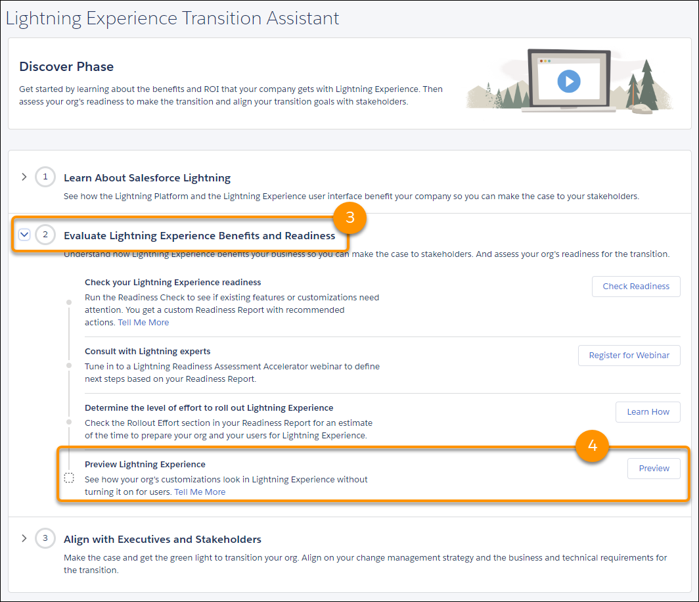The image size is (699, 602).
Task: Mark the Consult with Lightning experts step complete
Action: 69,366
